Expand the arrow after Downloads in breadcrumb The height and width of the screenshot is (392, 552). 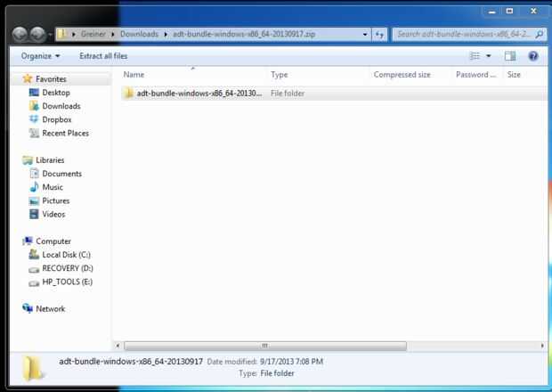pyautogui.click(x=166, y=34)
